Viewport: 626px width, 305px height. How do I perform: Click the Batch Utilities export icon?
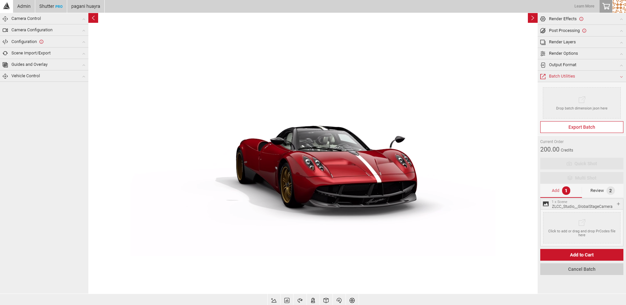543,76
